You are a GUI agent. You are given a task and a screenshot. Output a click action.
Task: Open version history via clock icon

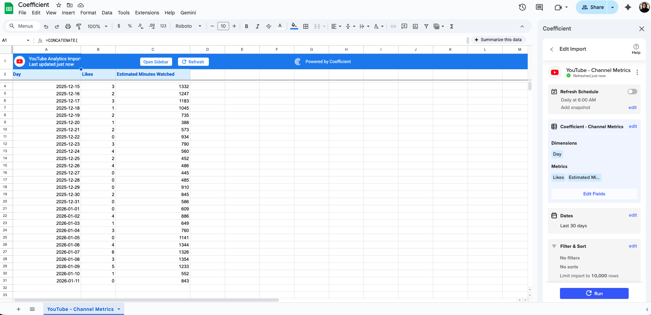(x=522, y=7)
